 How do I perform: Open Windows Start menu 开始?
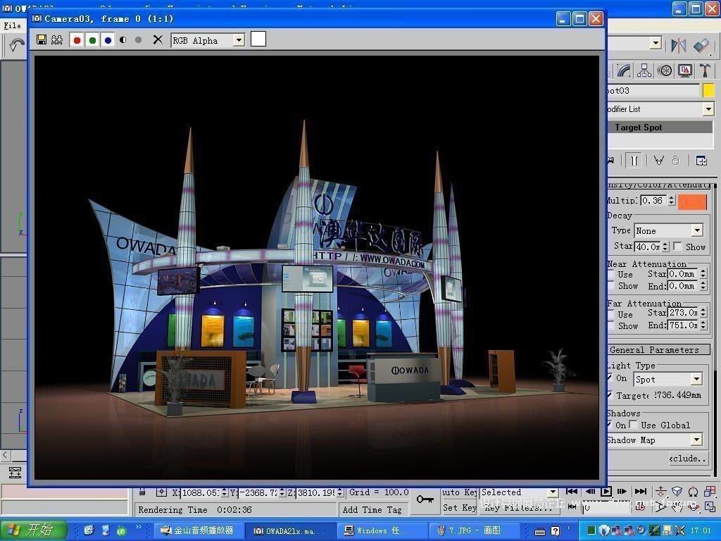pos(33,530)
